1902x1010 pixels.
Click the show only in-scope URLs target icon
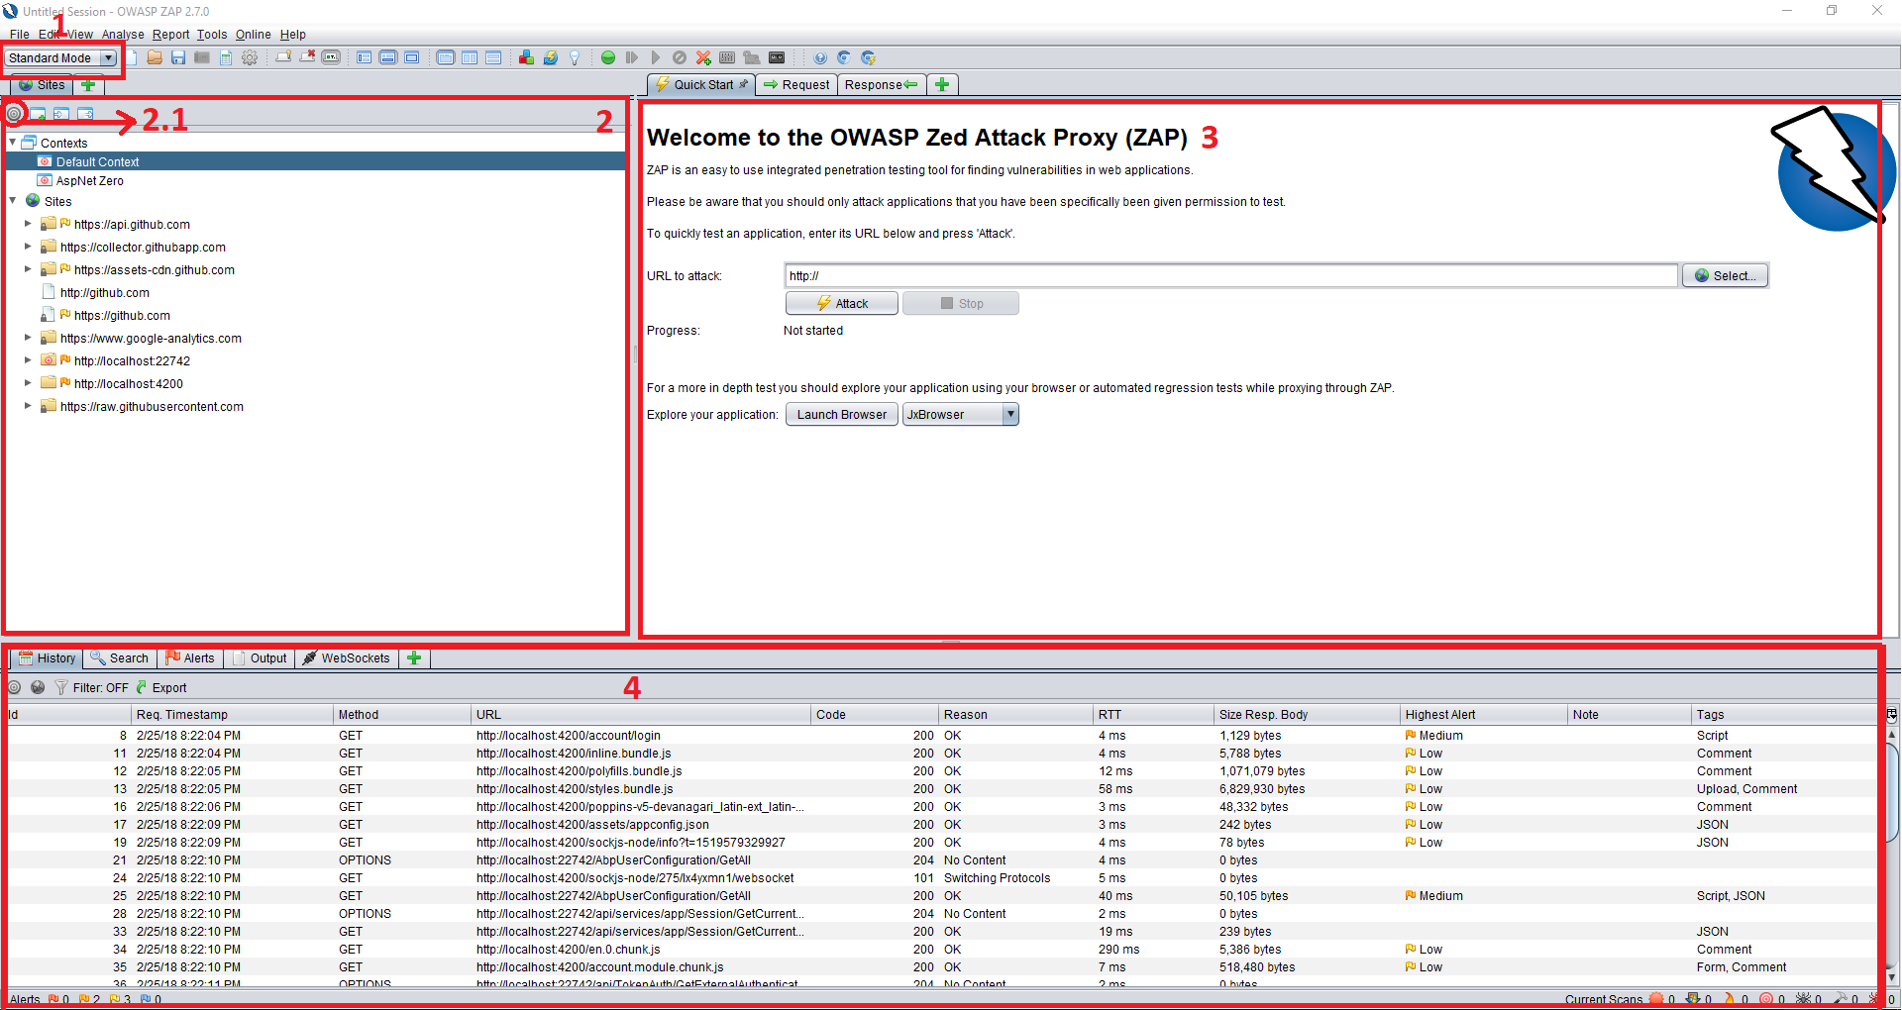pos(14,114)
